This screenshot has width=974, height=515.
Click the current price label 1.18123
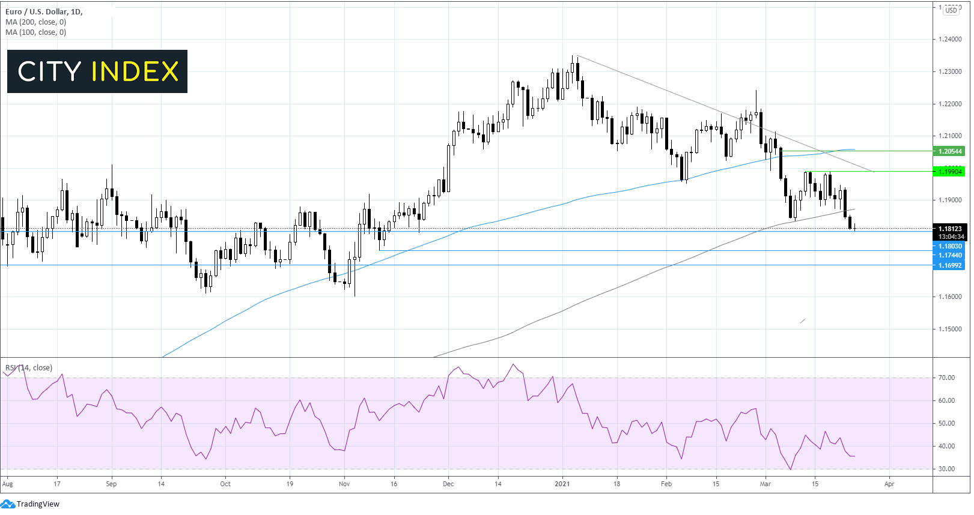pyautogui.click(x=950, y=229)
